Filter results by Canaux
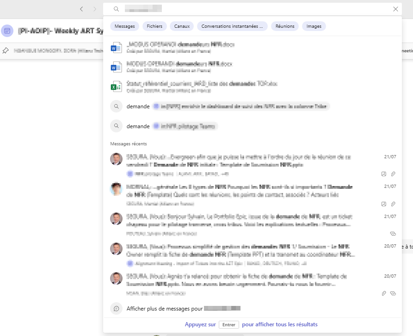 pos(182,26)
